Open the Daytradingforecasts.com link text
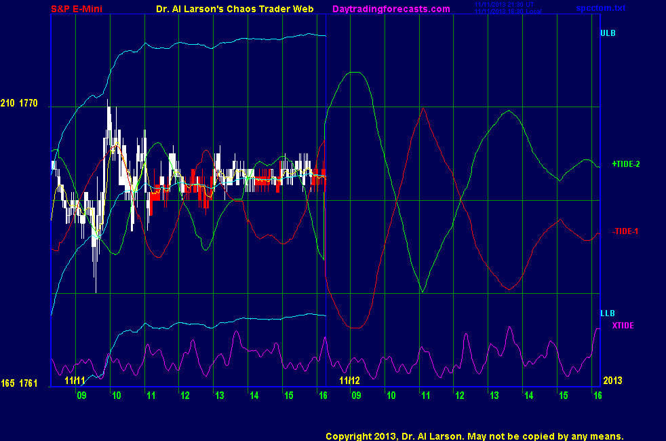 391,9
